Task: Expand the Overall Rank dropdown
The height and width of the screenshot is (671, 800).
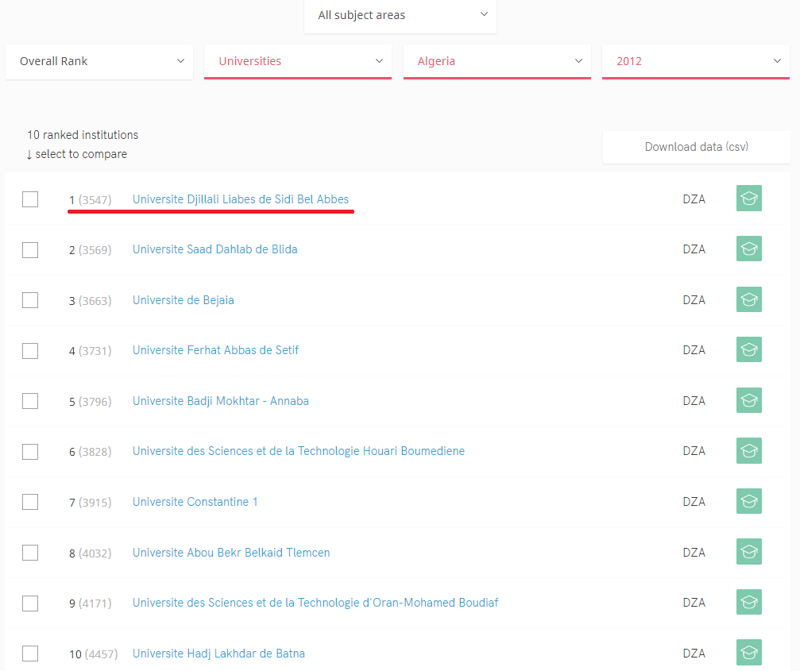Action: click(99, 61)
